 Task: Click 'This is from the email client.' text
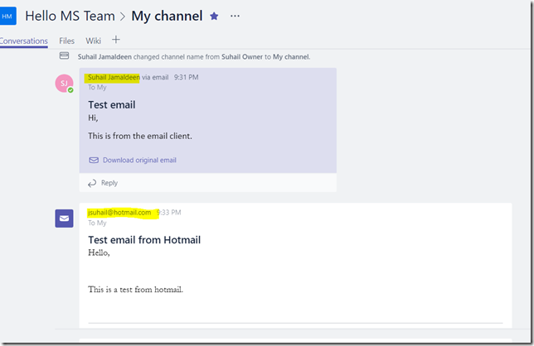click(140, 136)
